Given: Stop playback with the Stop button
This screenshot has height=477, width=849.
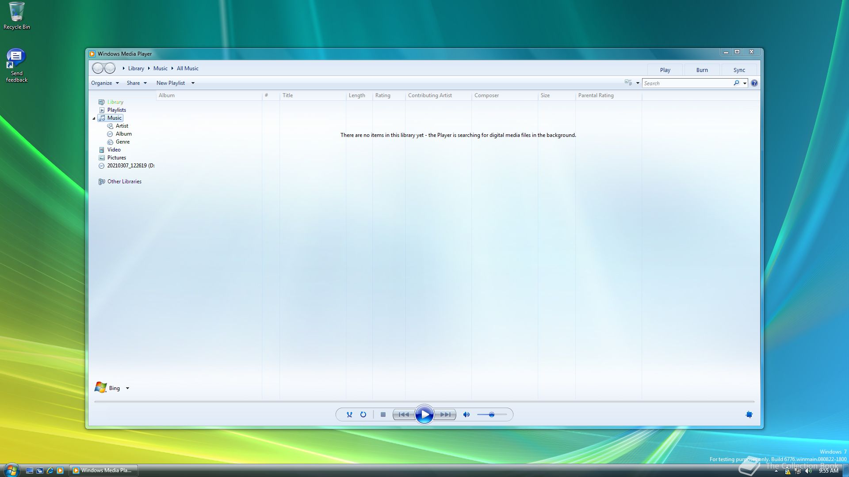Looking at the screenshot, I should tap(383, 415).
